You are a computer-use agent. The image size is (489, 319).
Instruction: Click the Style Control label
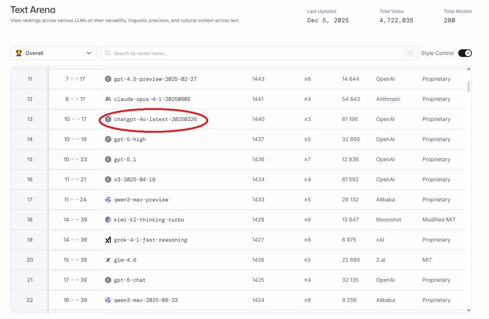pos(437,53)
